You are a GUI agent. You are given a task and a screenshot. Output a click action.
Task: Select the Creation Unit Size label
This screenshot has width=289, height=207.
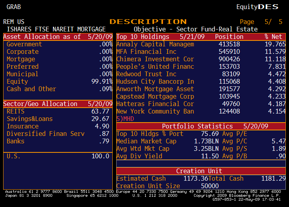[148, 186]
